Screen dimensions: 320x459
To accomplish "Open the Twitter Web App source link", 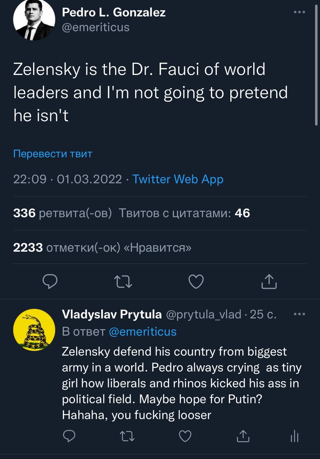I will pyautogui.click(x=178, y=179).
